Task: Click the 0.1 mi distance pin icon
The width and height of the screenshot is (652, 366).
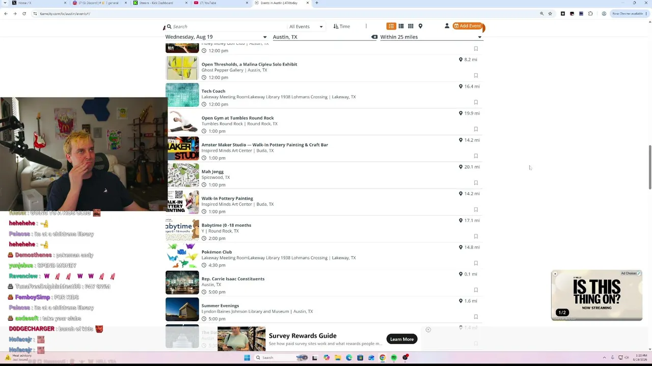Action: [x=460, y=274]
